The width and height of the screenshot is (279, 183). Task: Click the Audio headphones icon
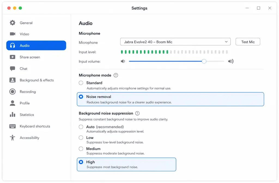point(13,45)
